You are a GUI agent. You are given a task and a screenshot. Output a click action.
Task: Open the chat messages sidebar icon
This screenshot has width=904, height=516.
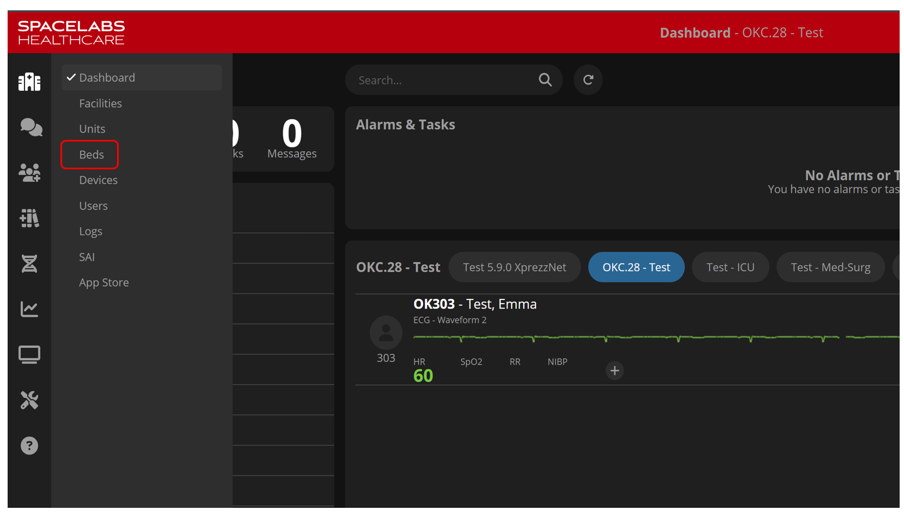[x=30, y=127]
